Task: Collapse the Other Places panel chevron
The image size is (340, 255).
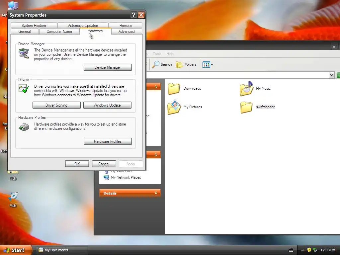Action: (x=156, y=155)
